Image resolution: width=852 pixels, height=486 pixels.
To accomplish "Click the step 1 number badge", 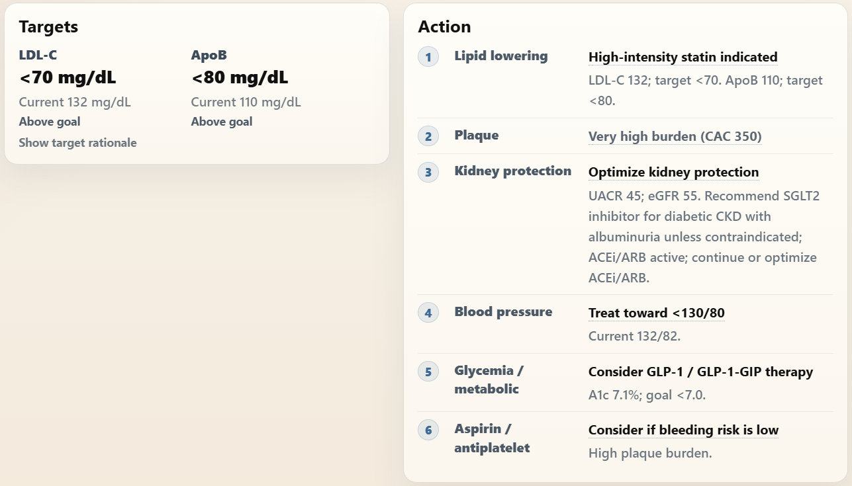I will tap(428, 57).
